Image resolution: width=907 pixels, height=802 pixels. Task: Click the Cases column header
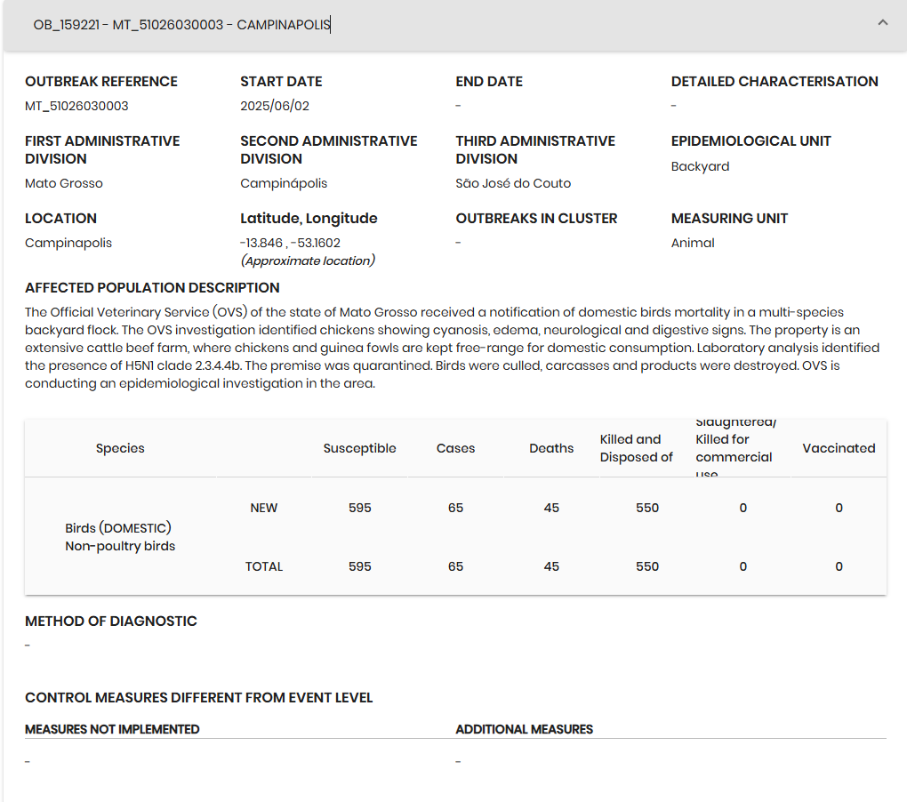pos(455,448)
